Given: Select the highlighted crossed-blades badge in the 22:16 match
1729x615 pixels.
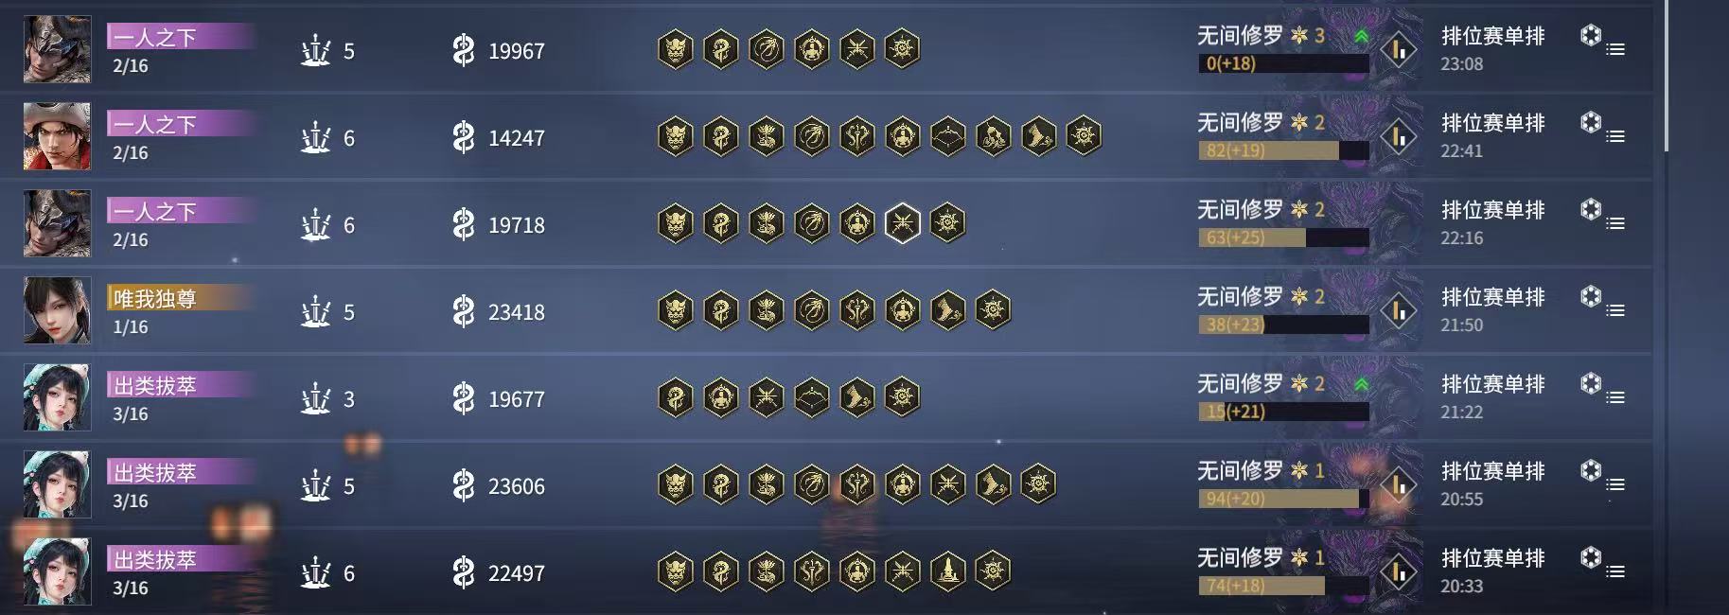Looking at the screenshot, I should coord(902,223).
